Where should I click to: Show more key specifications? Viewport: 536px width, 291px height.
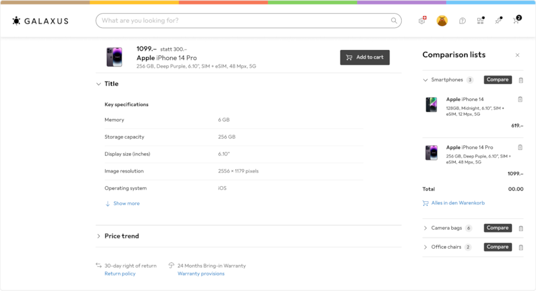(x=122, y=203)
